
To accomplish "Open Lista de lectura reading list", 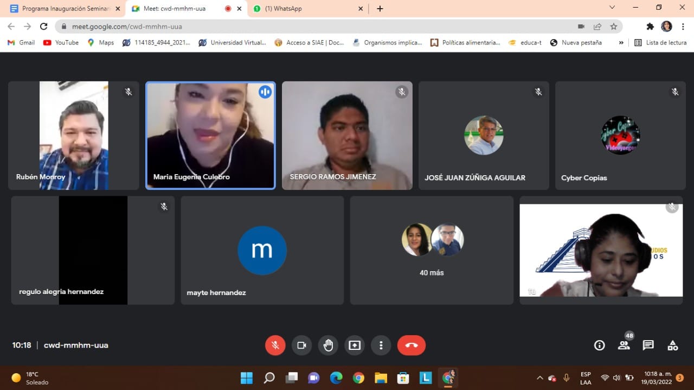I will 660,42.
